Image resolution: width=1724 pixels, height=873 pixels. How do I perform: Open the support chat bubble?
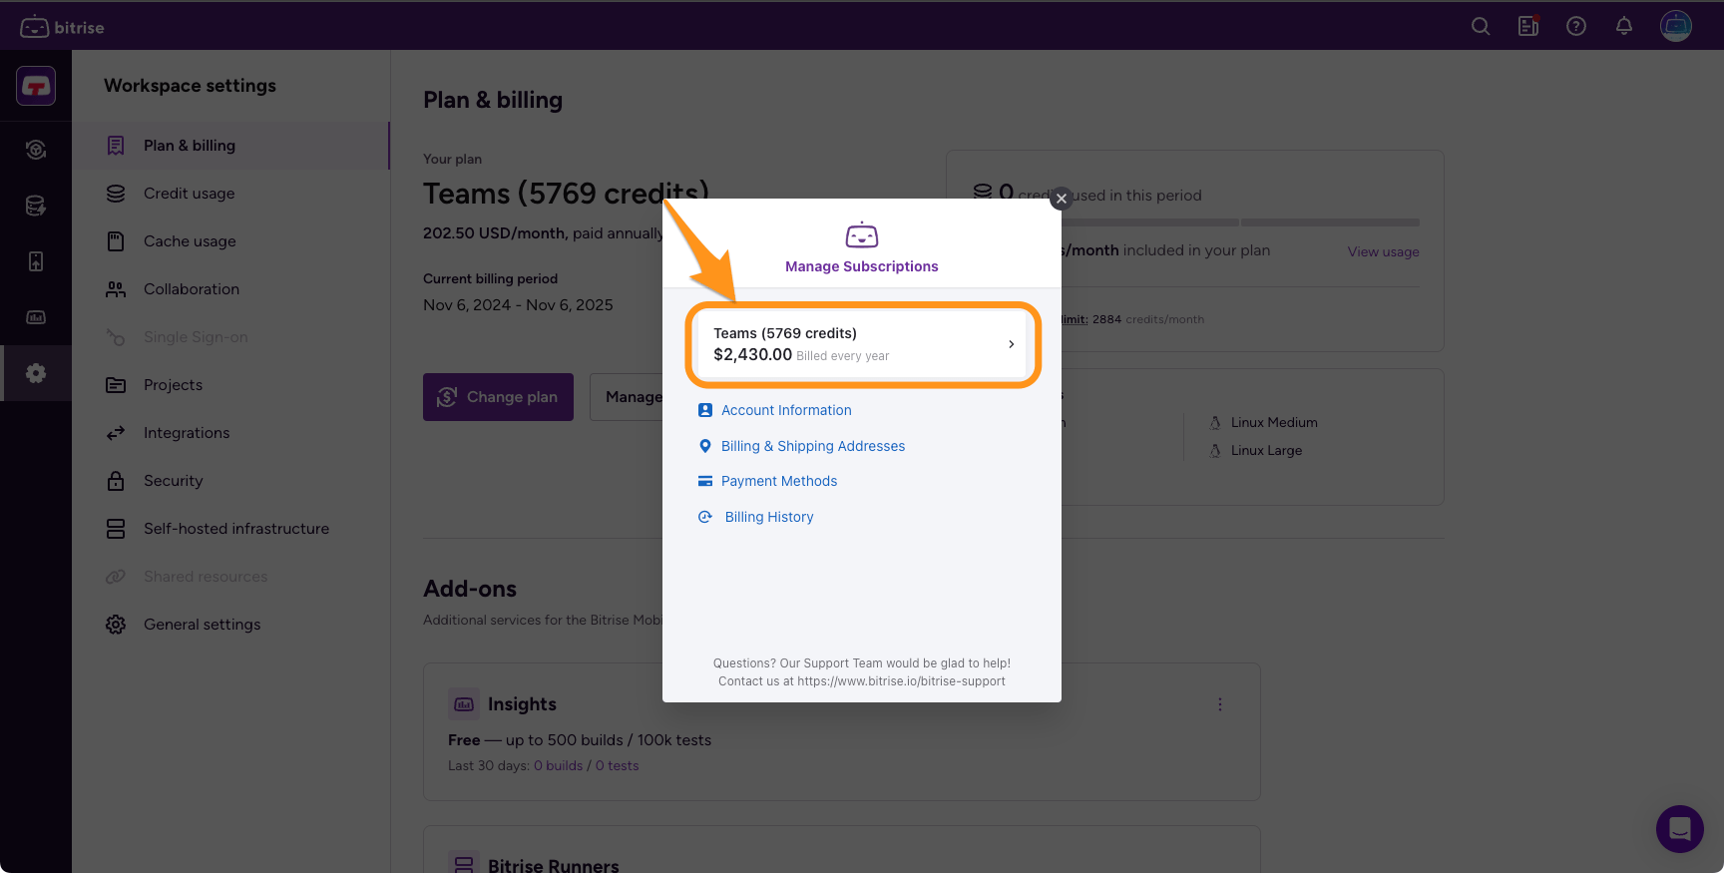coord(1679,828)
